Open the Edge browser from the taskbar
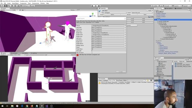 point(22,106)
